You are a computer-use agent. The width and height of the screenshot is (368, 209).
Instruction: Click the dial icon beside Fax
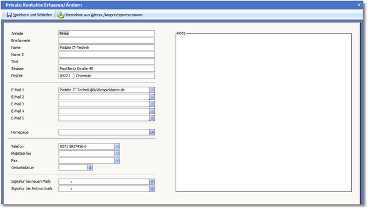point(117,160)
